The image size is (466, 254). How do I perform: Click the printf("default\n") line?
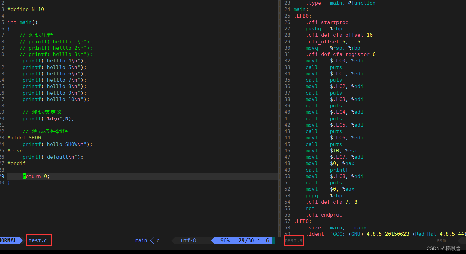coord(53,157)
